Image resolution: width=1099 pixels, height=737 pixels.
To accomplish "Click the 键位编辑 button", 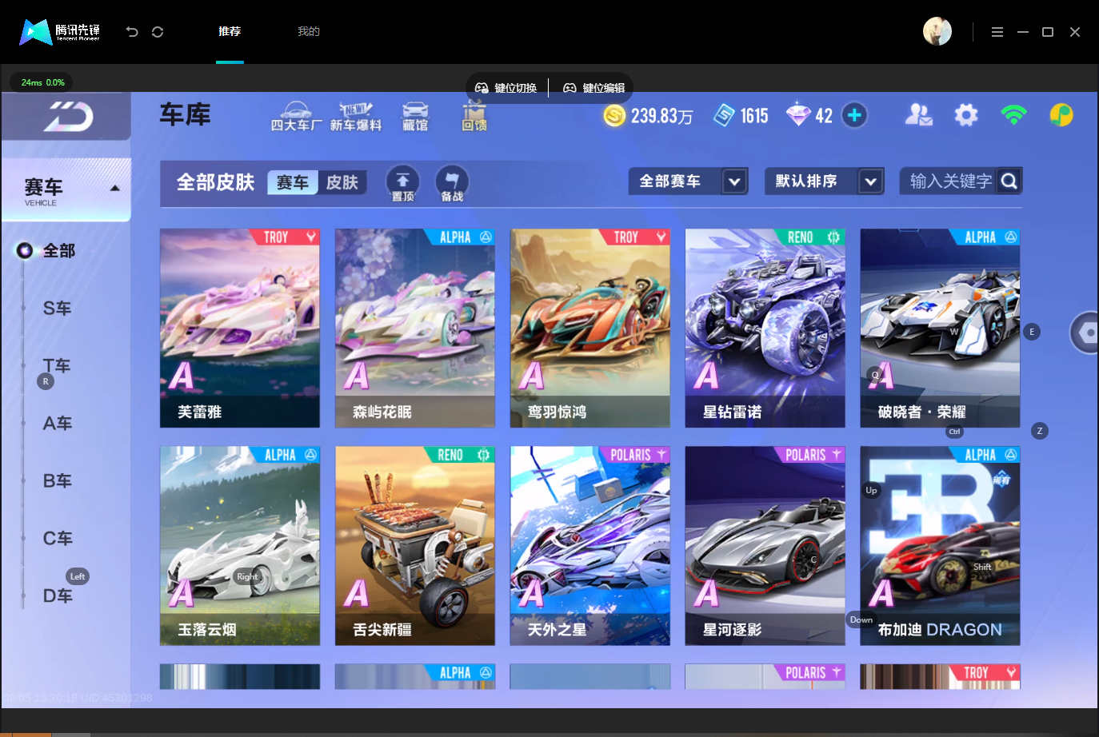I will (x=593, y=88).
